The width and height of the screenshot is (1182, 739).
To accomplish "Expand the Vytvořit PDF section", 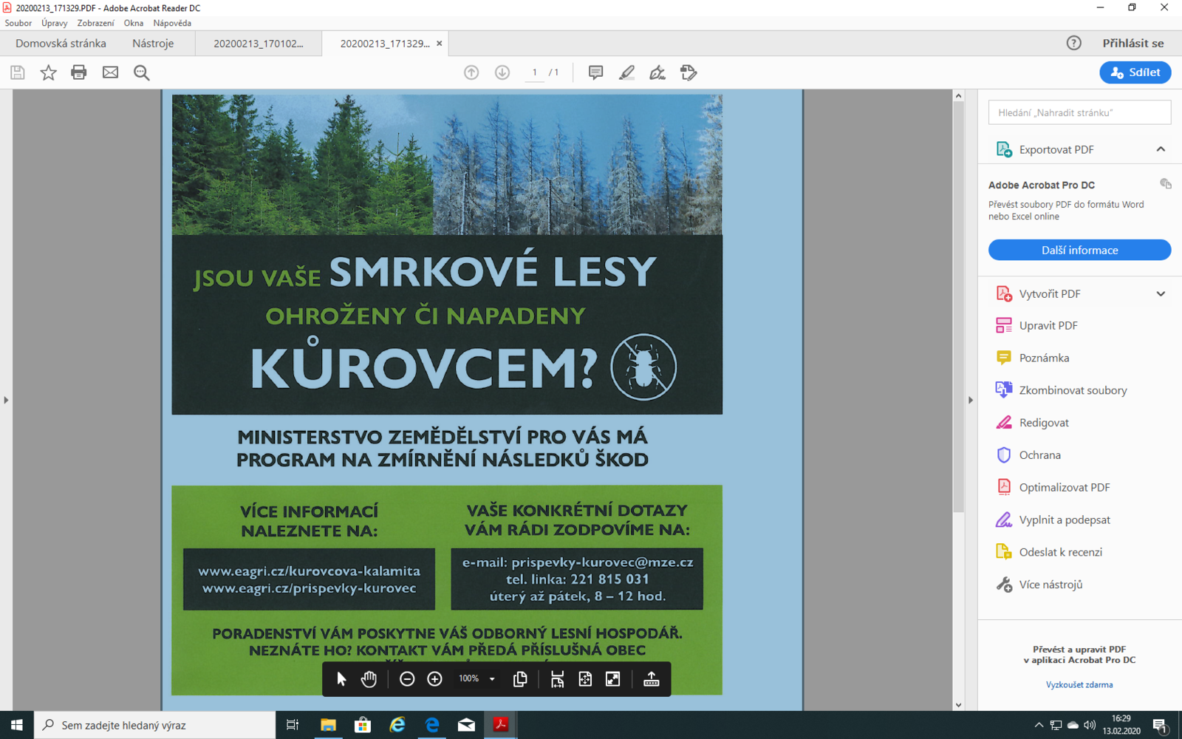I will tap(1161, 293).
